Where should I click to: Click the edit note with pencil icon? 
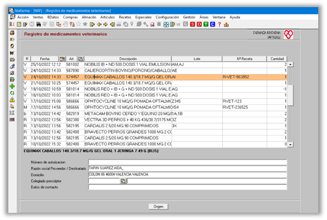click(x=25, y=25)
